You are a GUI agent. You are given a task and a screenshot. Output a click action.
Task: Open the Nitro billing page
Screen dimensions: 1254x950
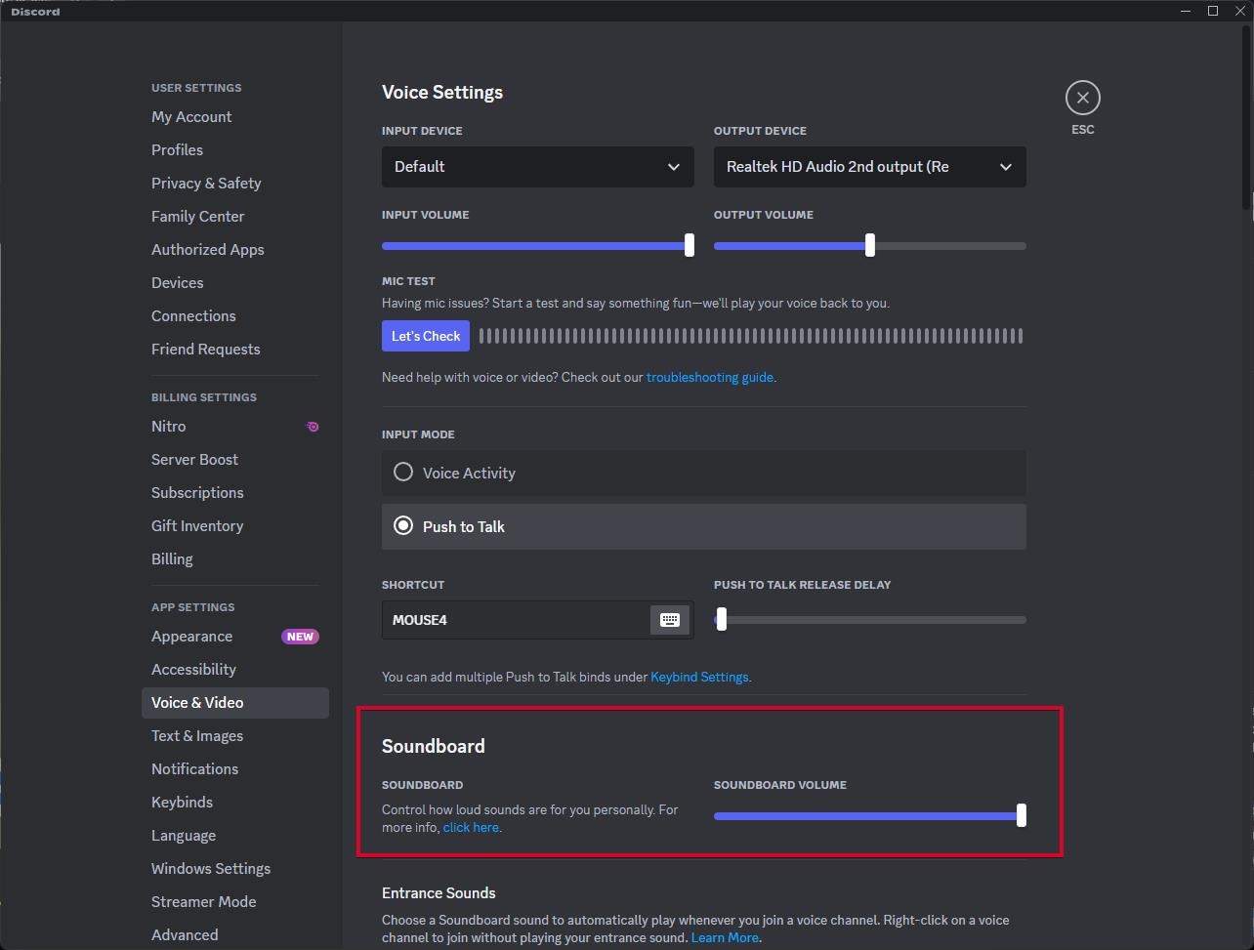click(x=235, y=427)
